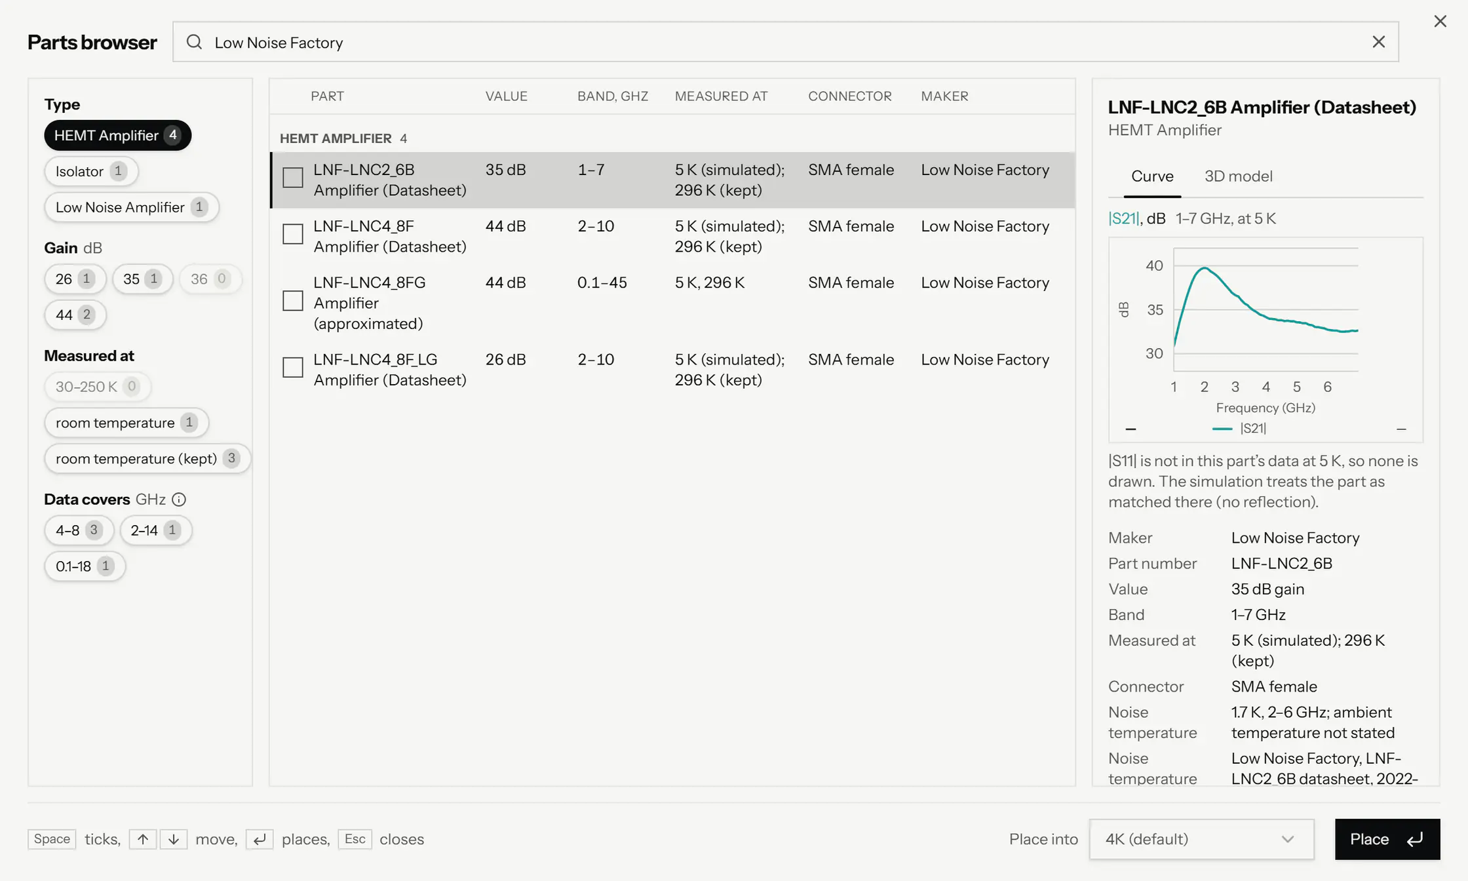
Task: Toggle the Isolator type filter
Action: [x=91, y=171]
